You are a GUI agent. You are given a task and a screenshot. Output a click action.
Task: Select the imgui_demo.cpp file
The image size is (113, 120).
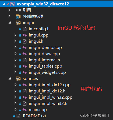click(x=45, y=48)
